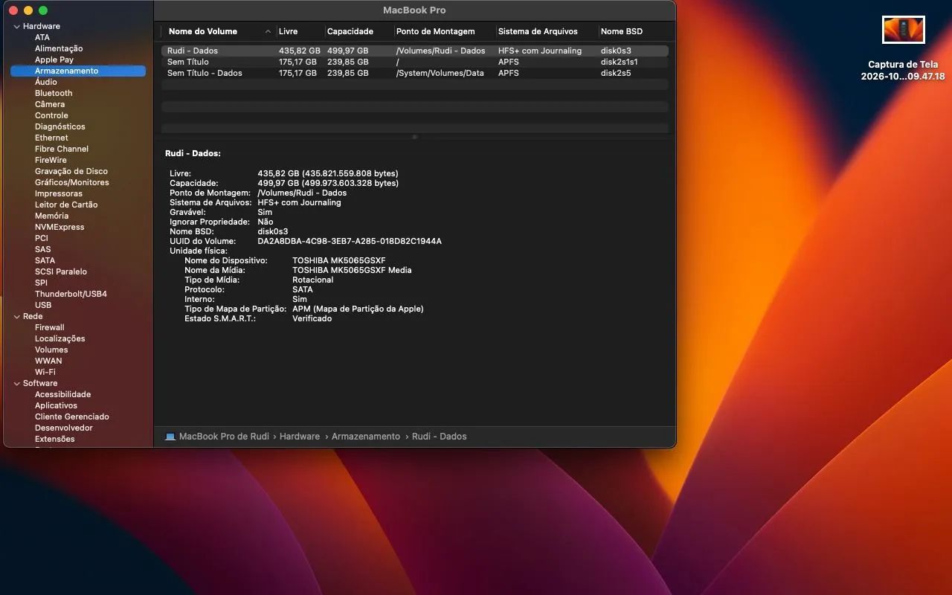Sort by the Nome do Volume column header
Image resolution: width=952 pixels, height=595 pixels.
[218, 31]
